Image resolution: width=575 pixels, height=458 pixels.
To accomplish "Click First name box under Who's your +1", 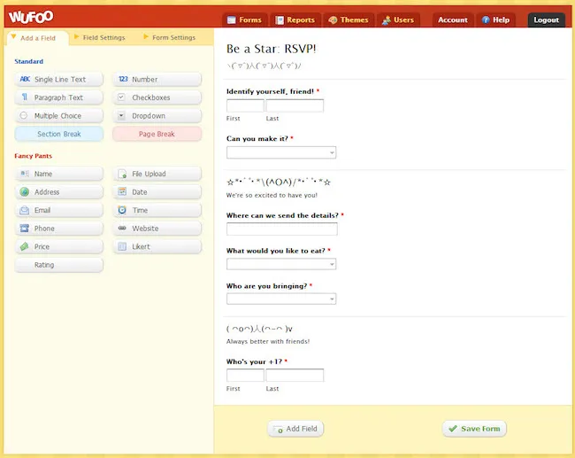I will [245, 375].
